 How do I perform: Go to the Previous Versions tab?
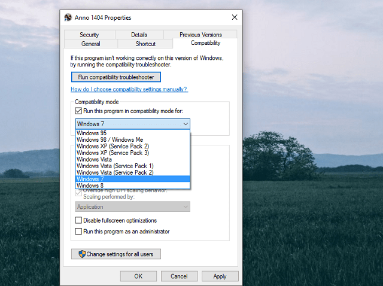200,35
